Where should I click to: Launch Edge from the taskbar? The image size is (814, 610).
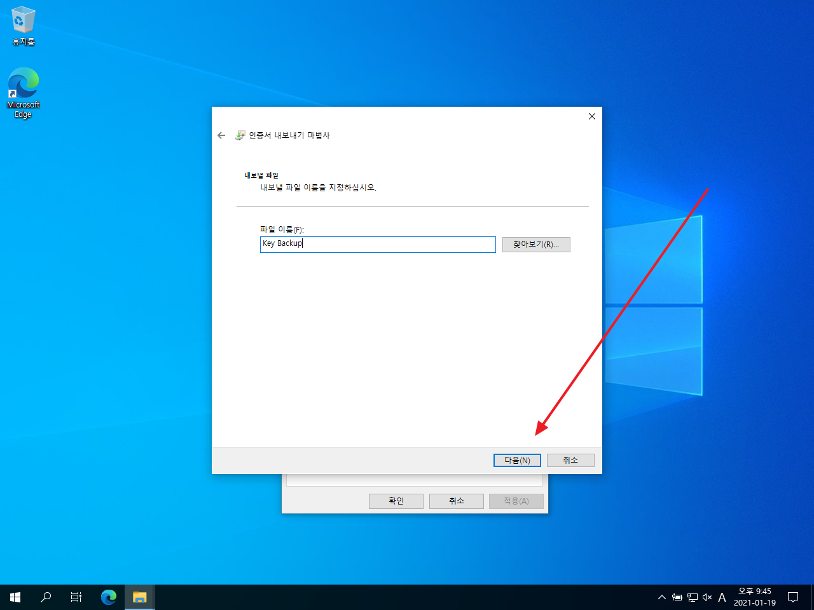(109, 597)
